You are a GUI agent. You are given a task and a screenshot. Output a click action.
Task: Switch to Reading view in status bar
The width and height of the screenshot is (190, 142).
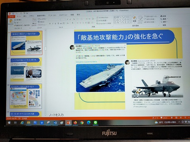(181, 118)
